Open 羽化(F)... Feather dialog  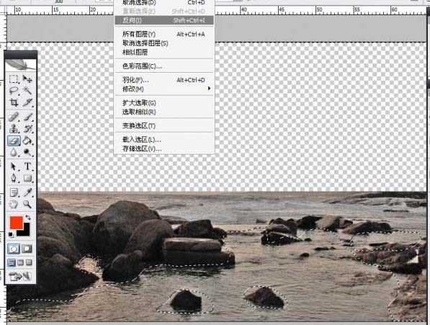[164, 80]
